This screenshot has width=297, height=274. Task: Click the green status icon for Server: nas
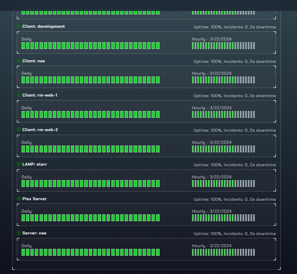point(19,233)
